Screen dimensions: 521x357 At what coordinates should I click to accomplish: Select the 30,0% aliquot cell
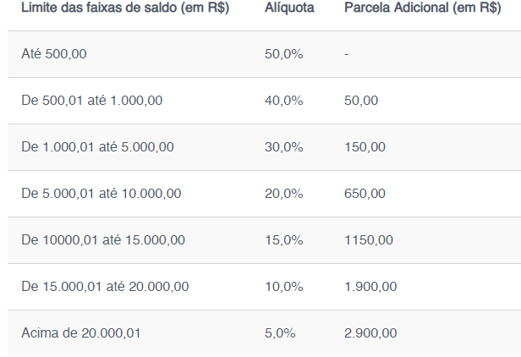click(283, 147)
